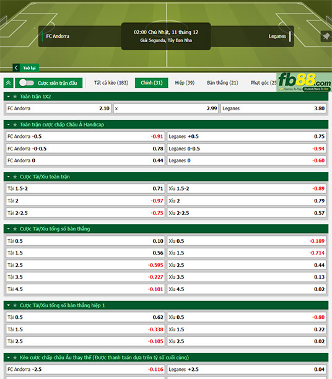Choose Xỉu 2 at 0.79
The height and width of the screenshot is (379, 332).
[x=247, y=201]
